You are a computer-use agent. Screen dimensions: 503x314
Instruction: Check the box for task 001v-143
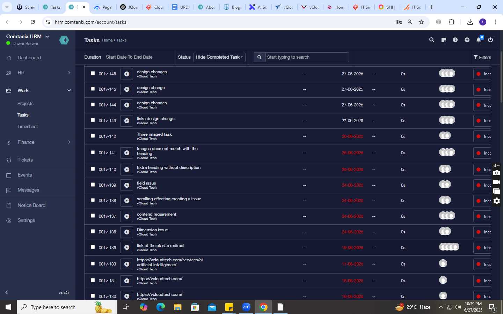coord(93,120)
